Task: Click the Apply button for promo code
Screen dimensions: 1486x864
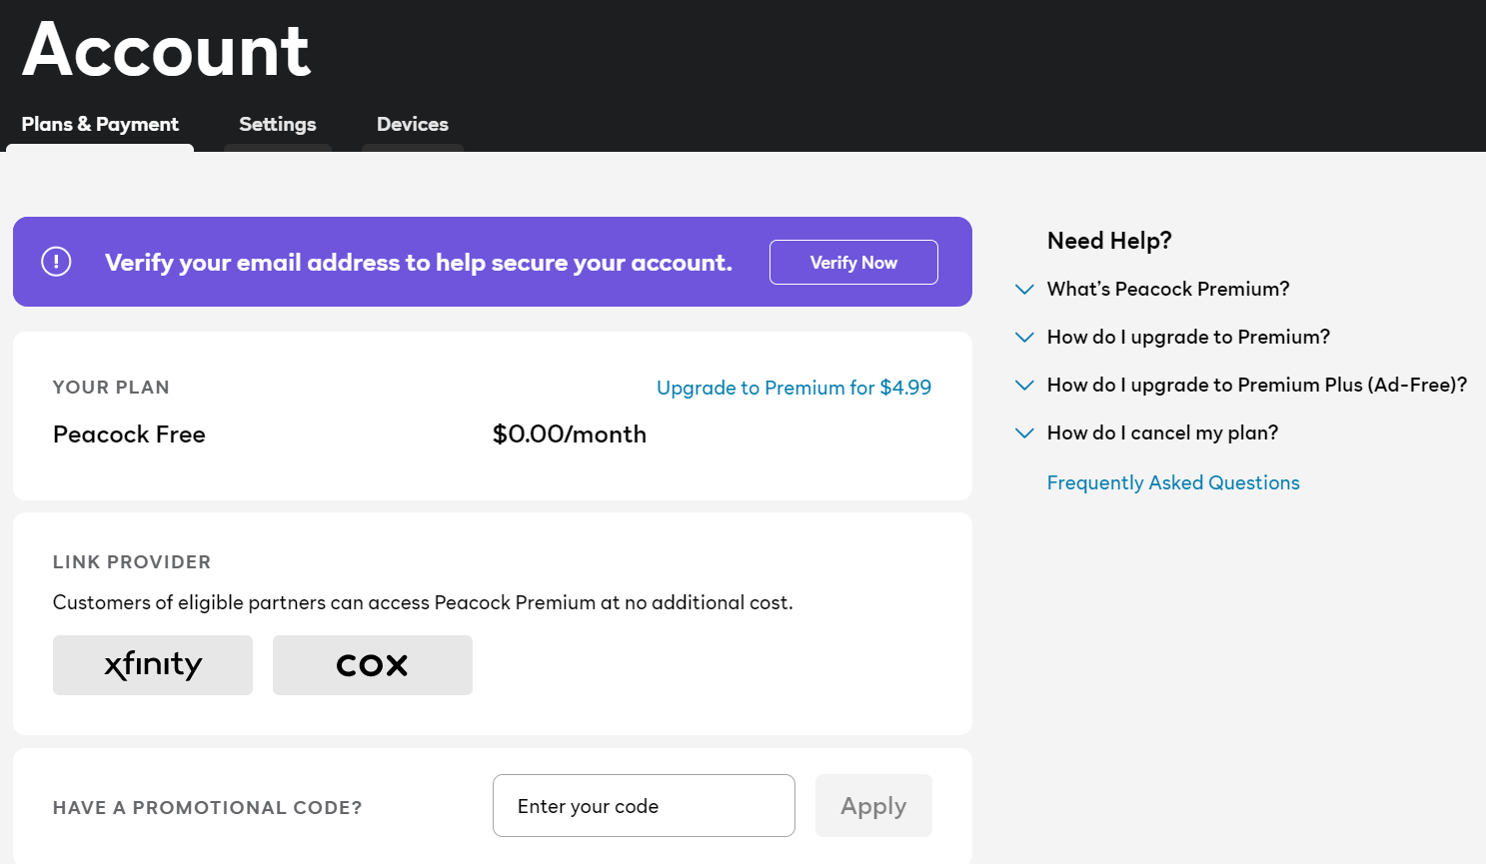Action: (x=872, y=805)
